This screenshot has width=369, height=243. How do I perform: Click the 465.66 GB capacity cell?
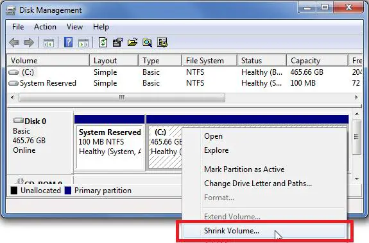307,72
